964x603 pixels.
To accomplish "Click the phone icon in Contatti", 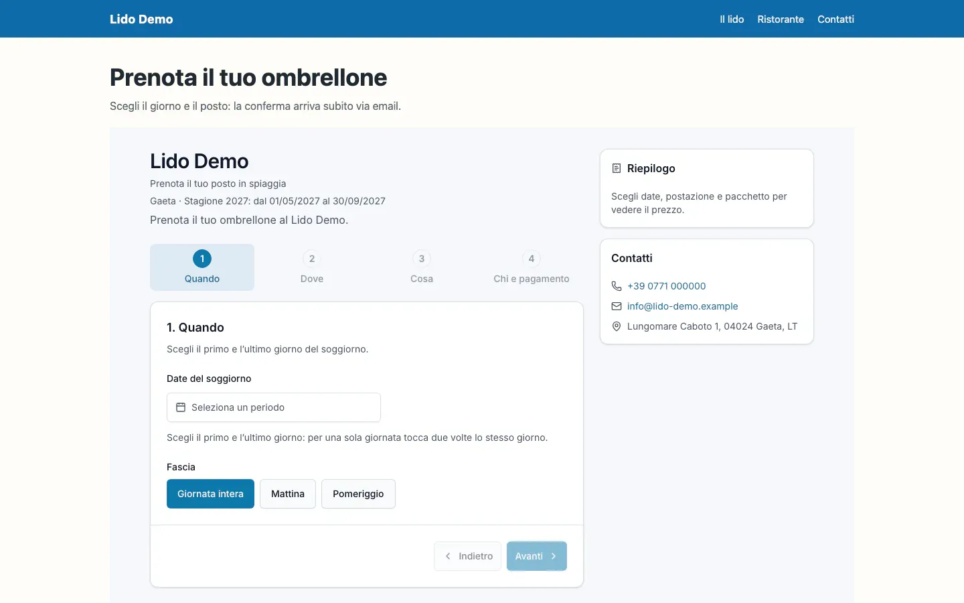I will point(617,286).
